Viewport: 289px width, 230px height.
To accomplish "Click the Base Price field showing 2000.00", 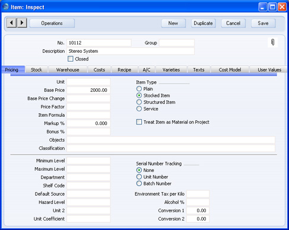I will [88, 90].
